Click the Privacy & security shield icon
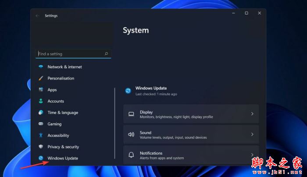This screenshot has height=177, width=307. point(41,146)
